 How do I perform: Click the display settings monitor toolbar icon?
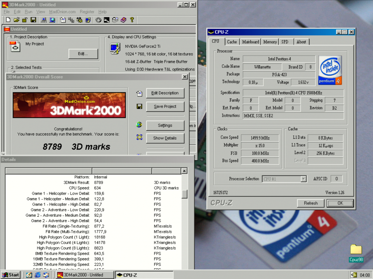coord(88,20)
